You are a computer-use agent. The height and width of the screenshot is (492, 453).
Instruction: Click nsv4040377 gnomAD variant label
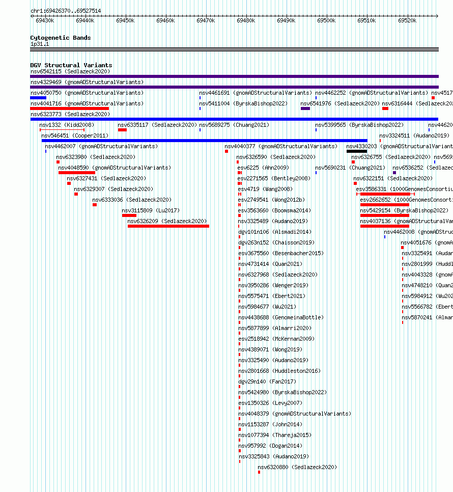click(x=281, y=146)
